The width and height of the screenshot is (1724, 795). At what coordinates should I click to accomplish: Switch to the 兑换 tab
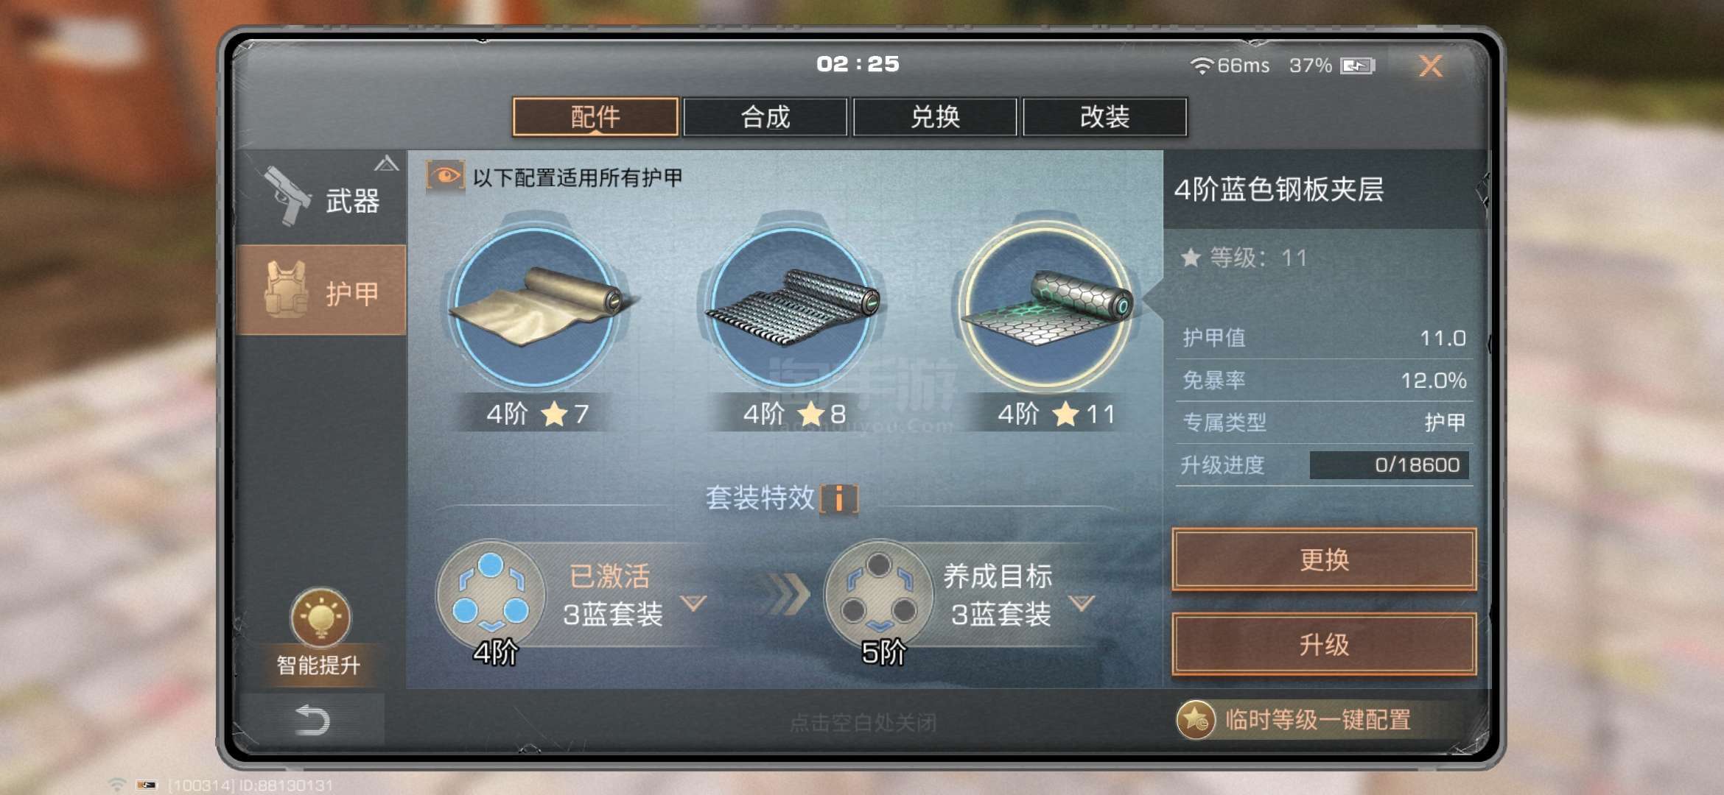tap(935, 116)
